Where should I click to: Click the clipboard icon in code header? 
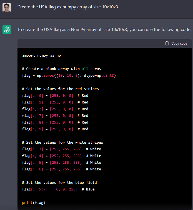tap(167, 43)
